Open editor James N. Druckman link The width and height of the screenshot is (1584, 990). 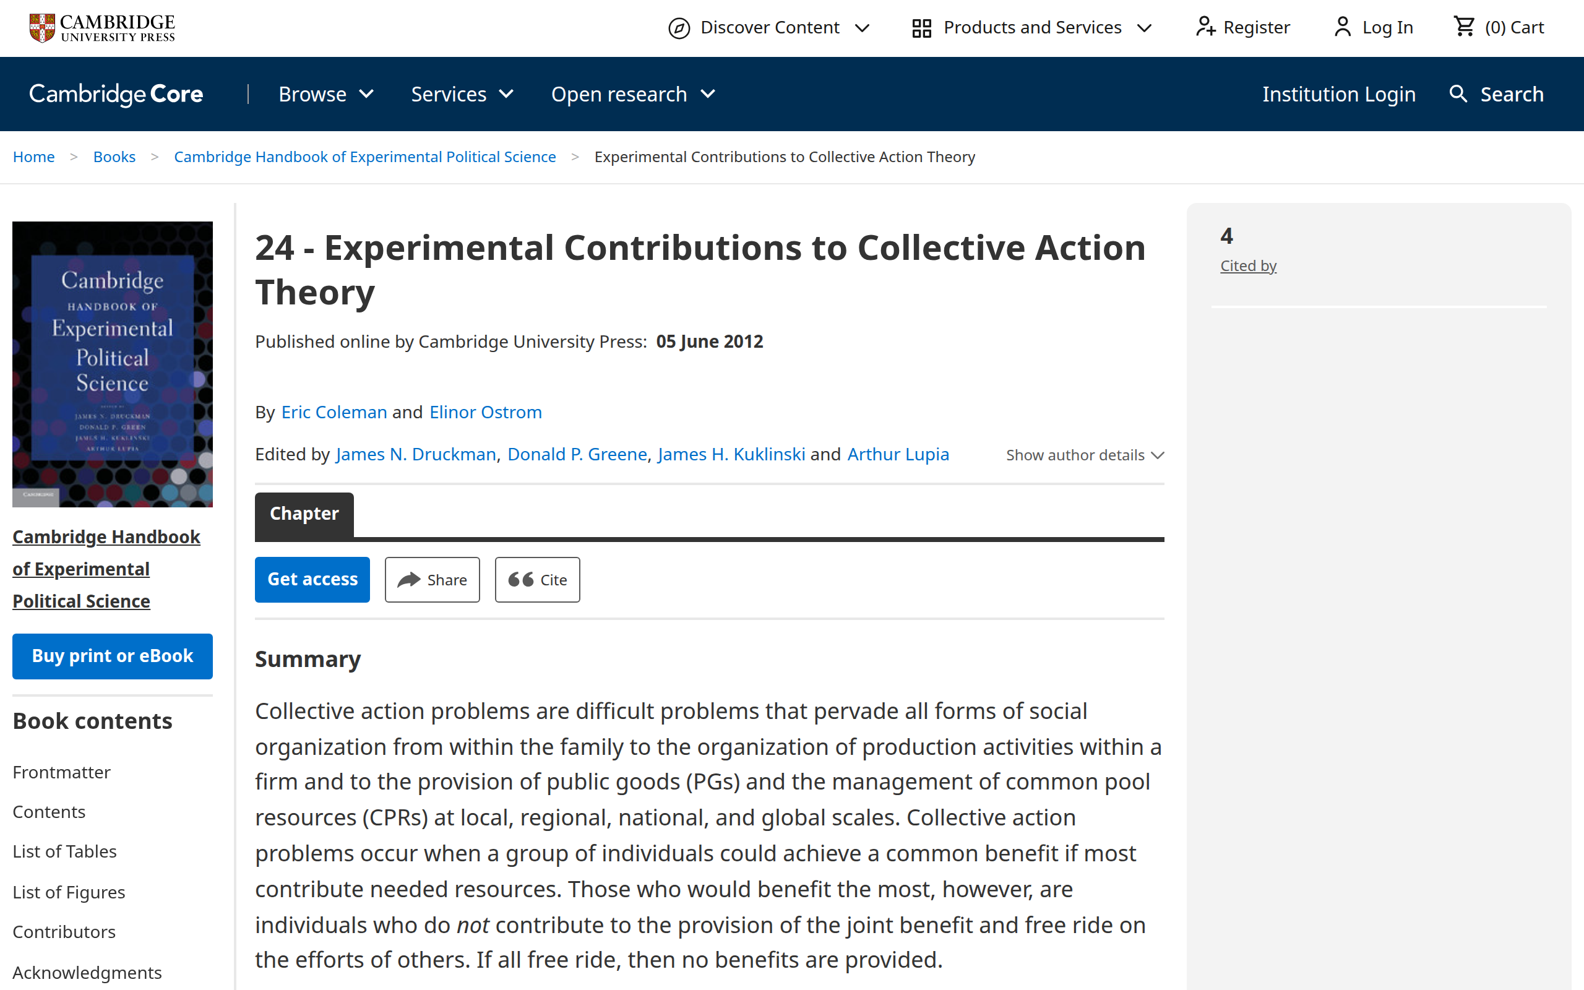pos(416,454)
